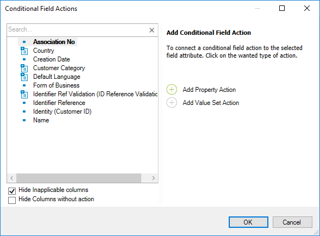Click the list icon beside Country

tap(24, 51)
